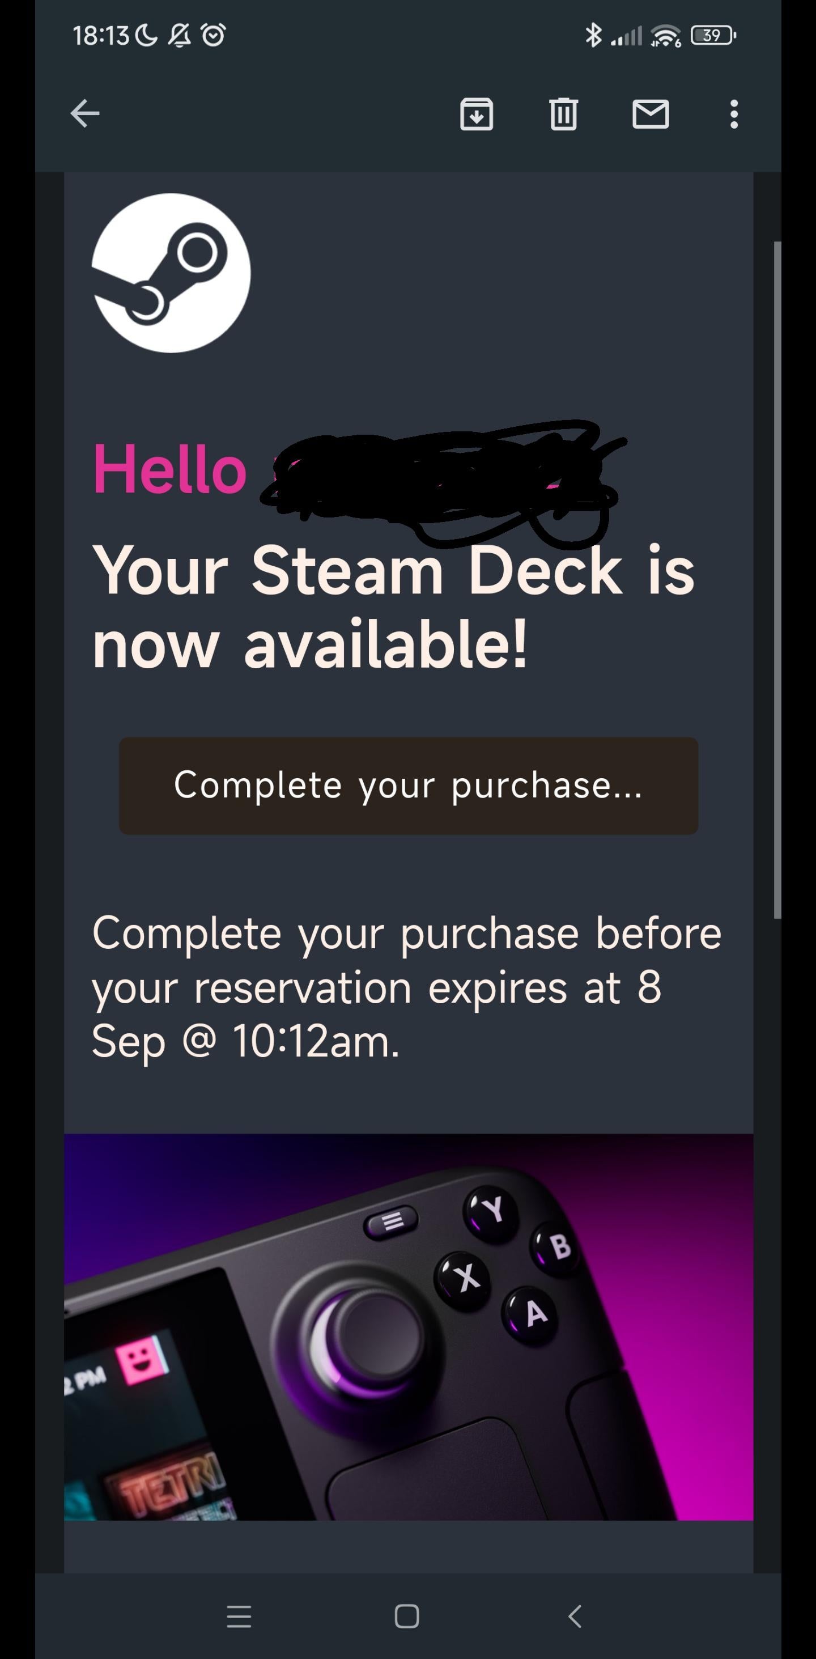Tap the do-not-disturb moon icon
Screen dimensions: 816x1659
[147, 35]
